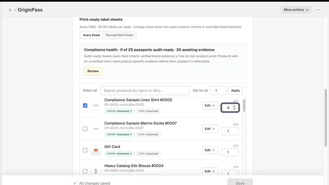Click the Silk Blouse watch thumbnail icon
Viewport: 329px width, 185px height.
(96, 171)
